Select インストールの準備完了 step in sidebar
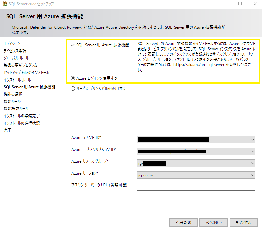This screenshot has height=233, width=264. [x=22, y=116]
